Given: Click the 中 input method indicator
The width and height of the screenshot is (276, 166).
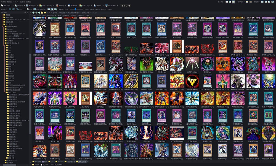Looking at the screenshot, I should coord(123,6).
